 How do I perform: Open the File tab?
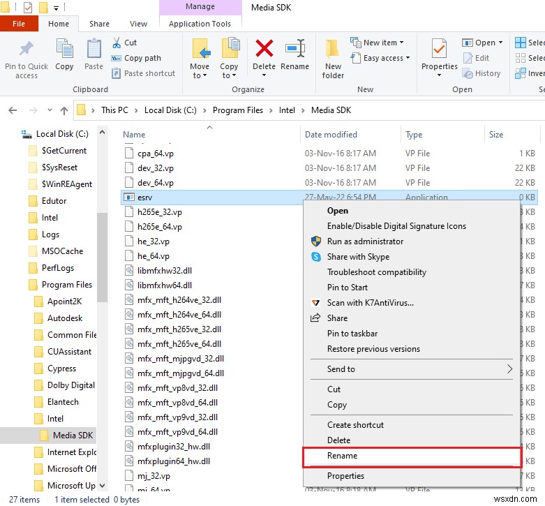[19, 24]
